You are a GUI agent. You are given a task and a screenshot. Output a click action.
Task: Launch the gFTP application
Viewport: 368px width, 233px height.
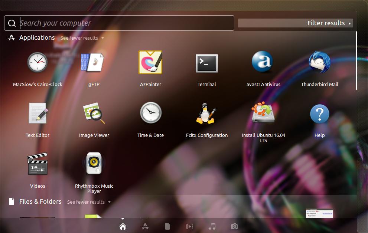92,62
